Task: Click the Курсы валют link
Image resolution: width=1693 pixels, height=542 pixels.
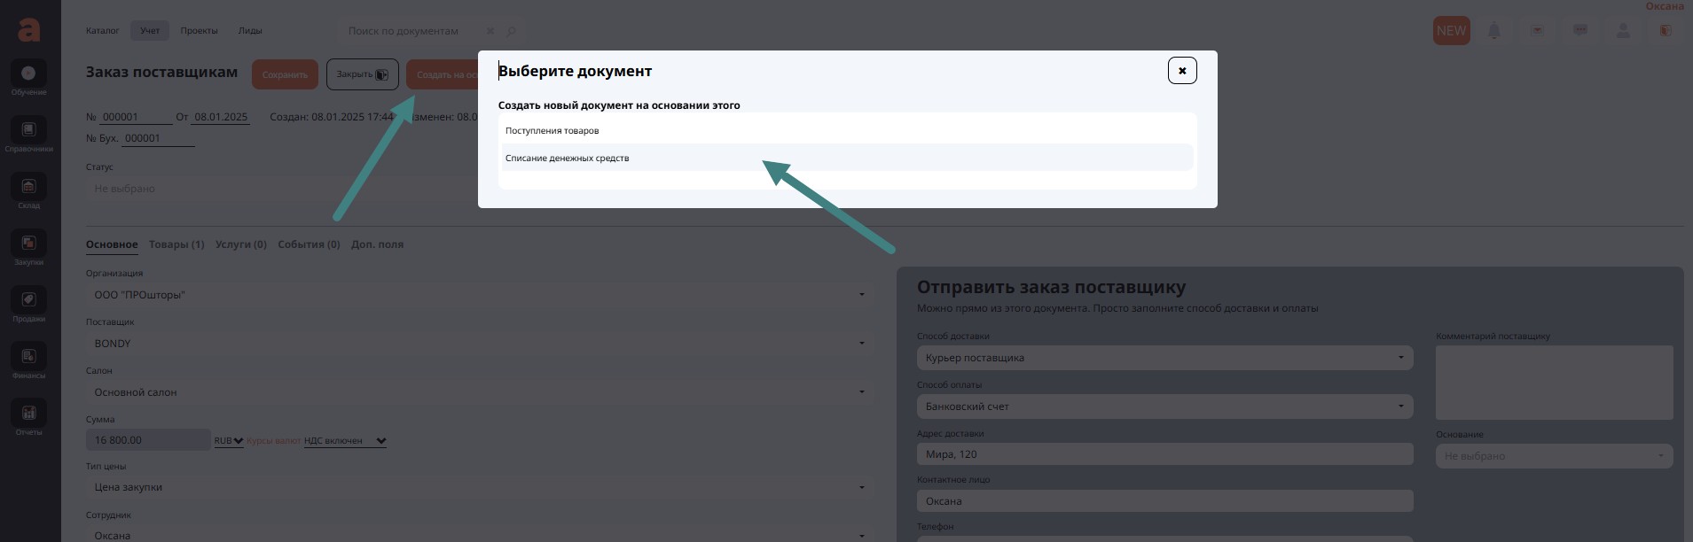Action: pos(273,441)
